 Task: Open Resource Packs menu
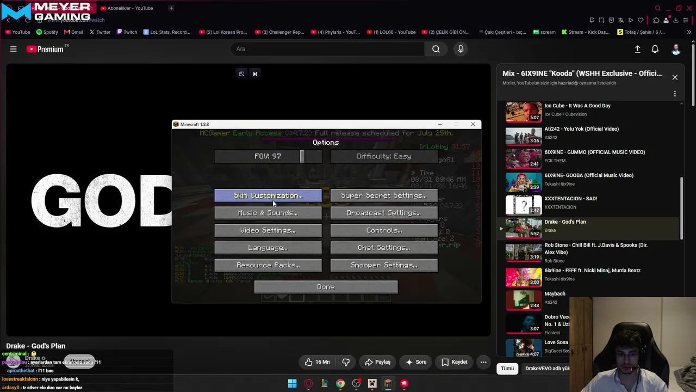coord(268,265)
